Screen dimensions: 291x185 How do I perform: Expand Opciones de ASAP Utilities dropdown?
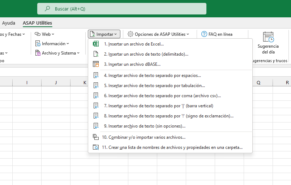pos(158,34)
